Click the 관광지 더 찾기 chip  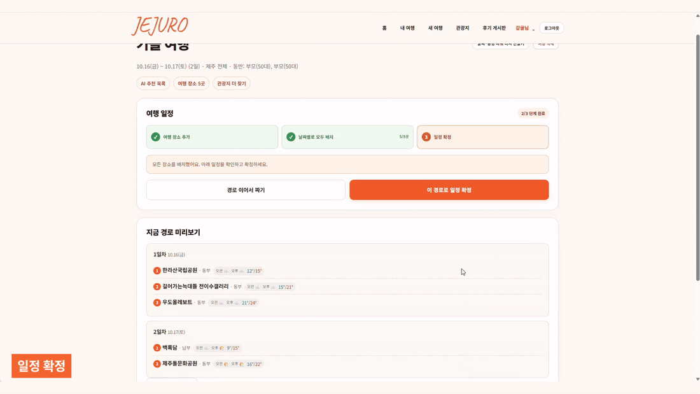tap(231, 83)
